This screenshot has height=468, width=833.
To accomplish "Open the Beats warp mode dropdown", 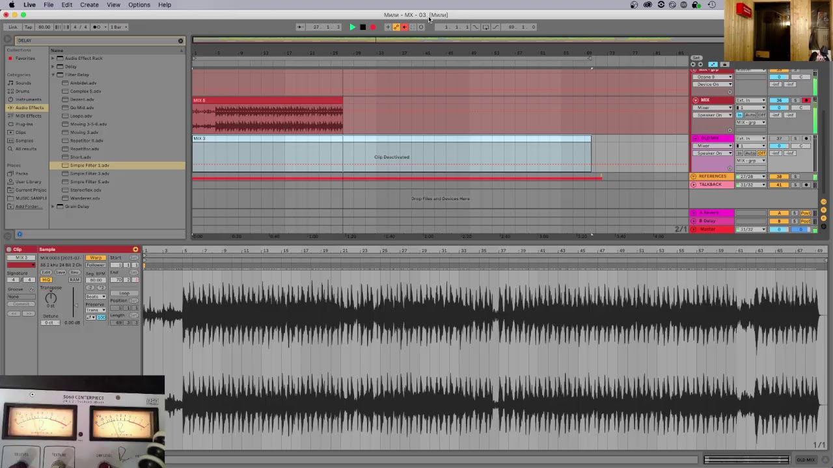I will click(x=96, y=296).
